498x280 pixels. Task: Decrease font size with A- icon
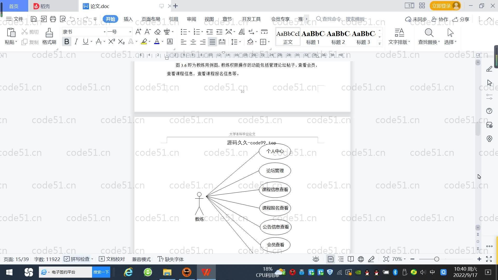point(148,32)
